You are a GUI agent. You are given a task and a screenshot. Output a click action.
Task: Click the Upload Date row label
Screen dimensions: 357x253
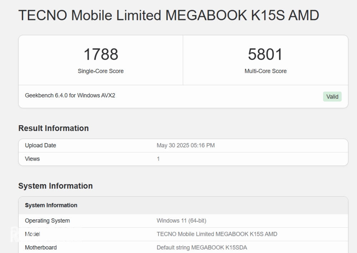[40, 146]
